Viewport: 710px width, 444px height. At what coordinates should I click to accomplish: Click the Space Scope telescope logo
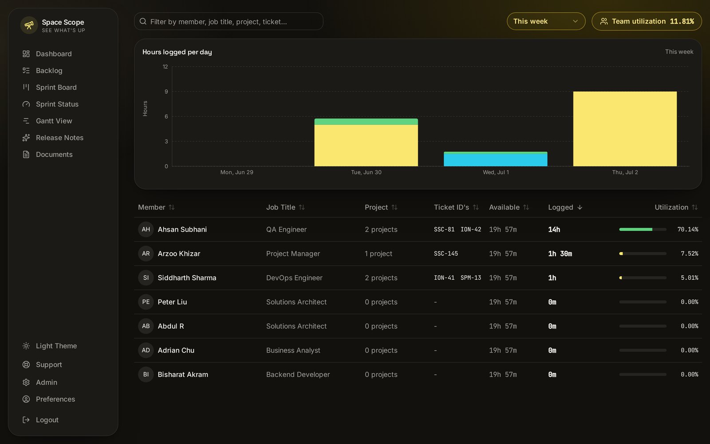tap(29, 25)
